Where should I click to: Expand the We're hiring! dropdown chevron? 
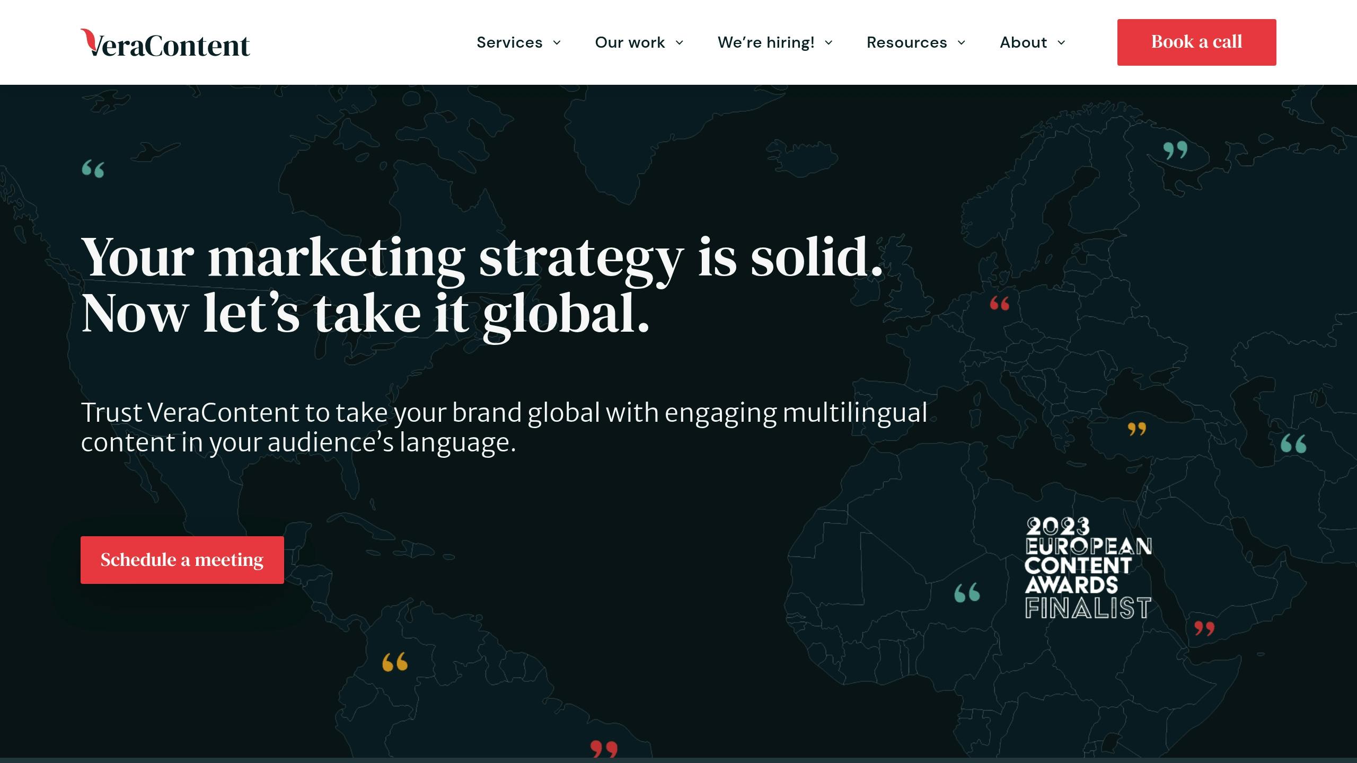[829, 43]
